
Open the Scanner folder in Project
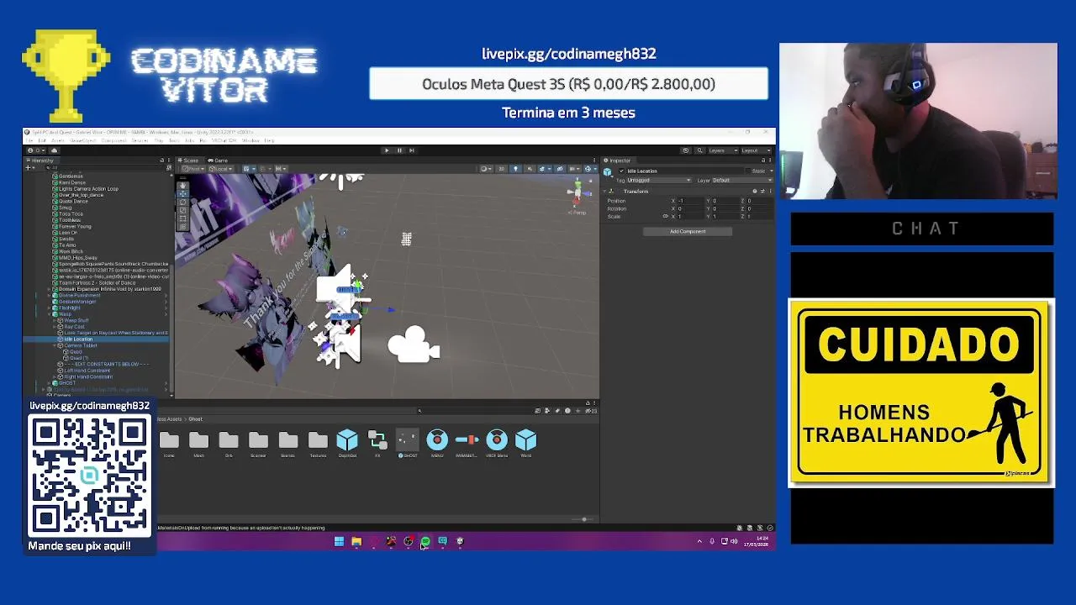pos(258,443)
